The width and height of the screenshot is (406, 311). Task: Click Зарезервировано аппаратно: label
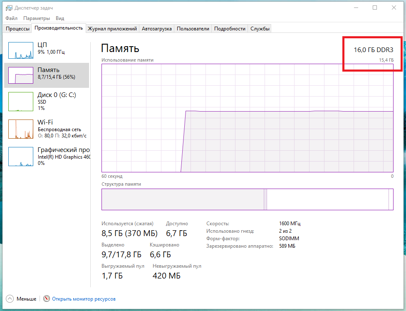pos(240,246)
